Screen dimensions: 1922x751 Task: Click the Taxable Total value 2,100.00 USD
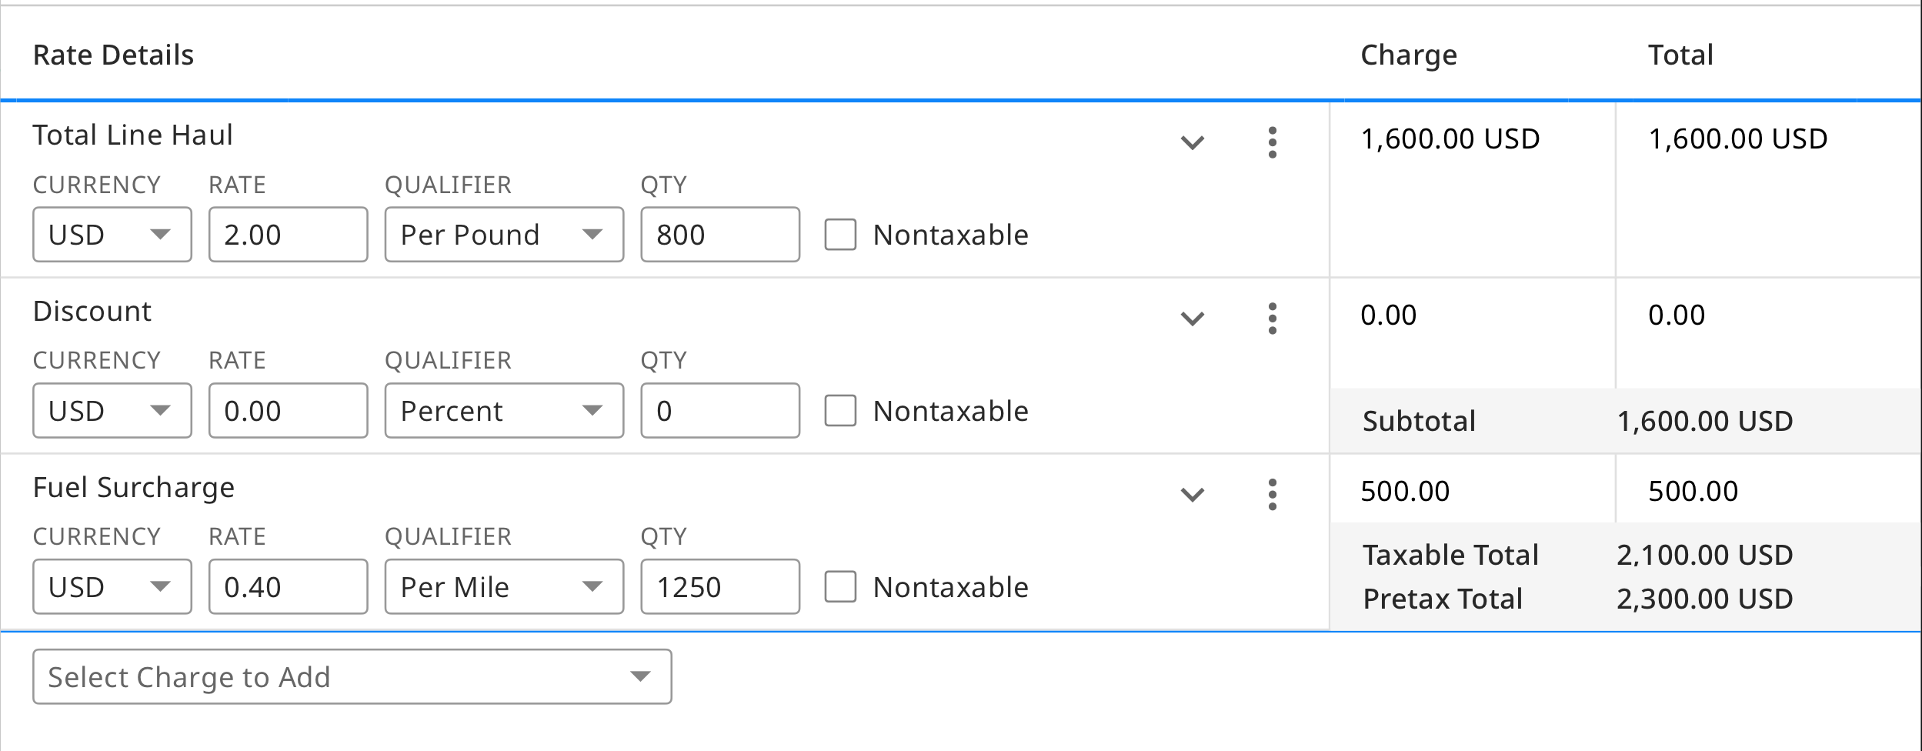[x=1705, y=556]
